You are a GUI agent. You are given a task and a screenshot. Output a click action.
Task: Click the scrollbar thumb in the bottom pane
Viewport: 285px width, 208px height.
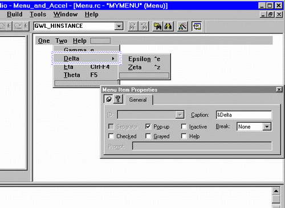pyautogui.click(x=276, y=199)
